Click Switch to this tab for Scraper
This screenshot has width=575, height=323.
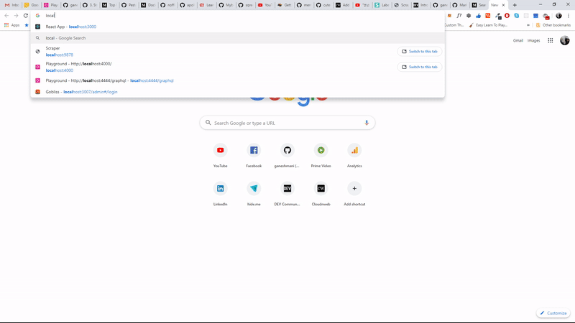point(420,51)
